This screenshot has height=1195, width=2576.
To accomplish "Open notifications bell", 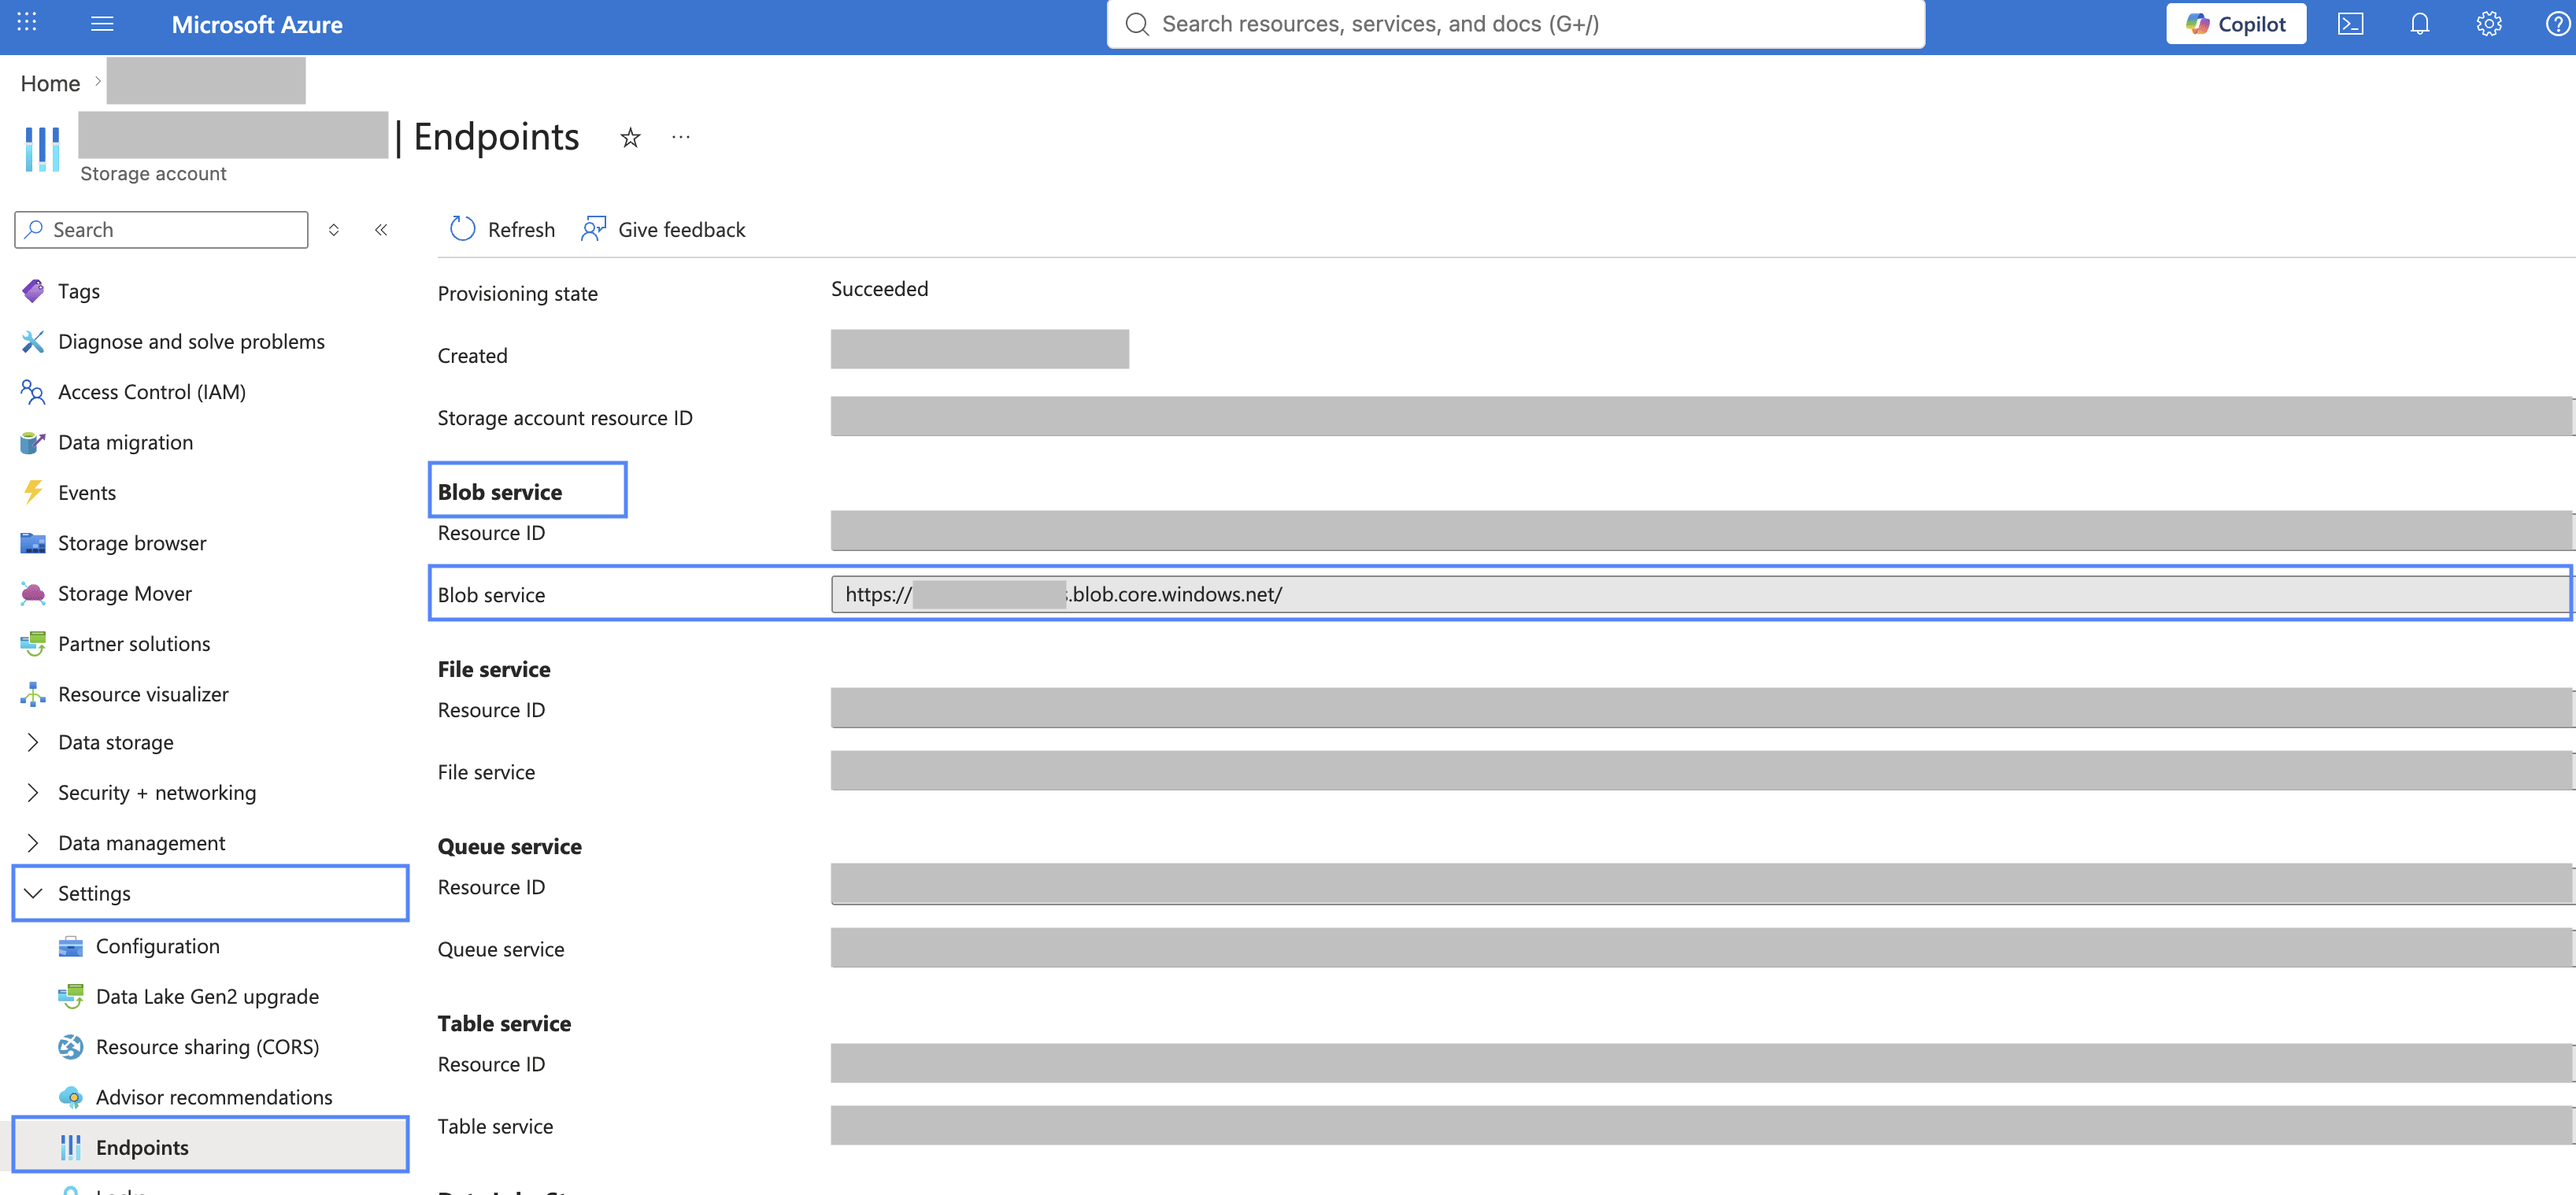I will coord(2419,24).
